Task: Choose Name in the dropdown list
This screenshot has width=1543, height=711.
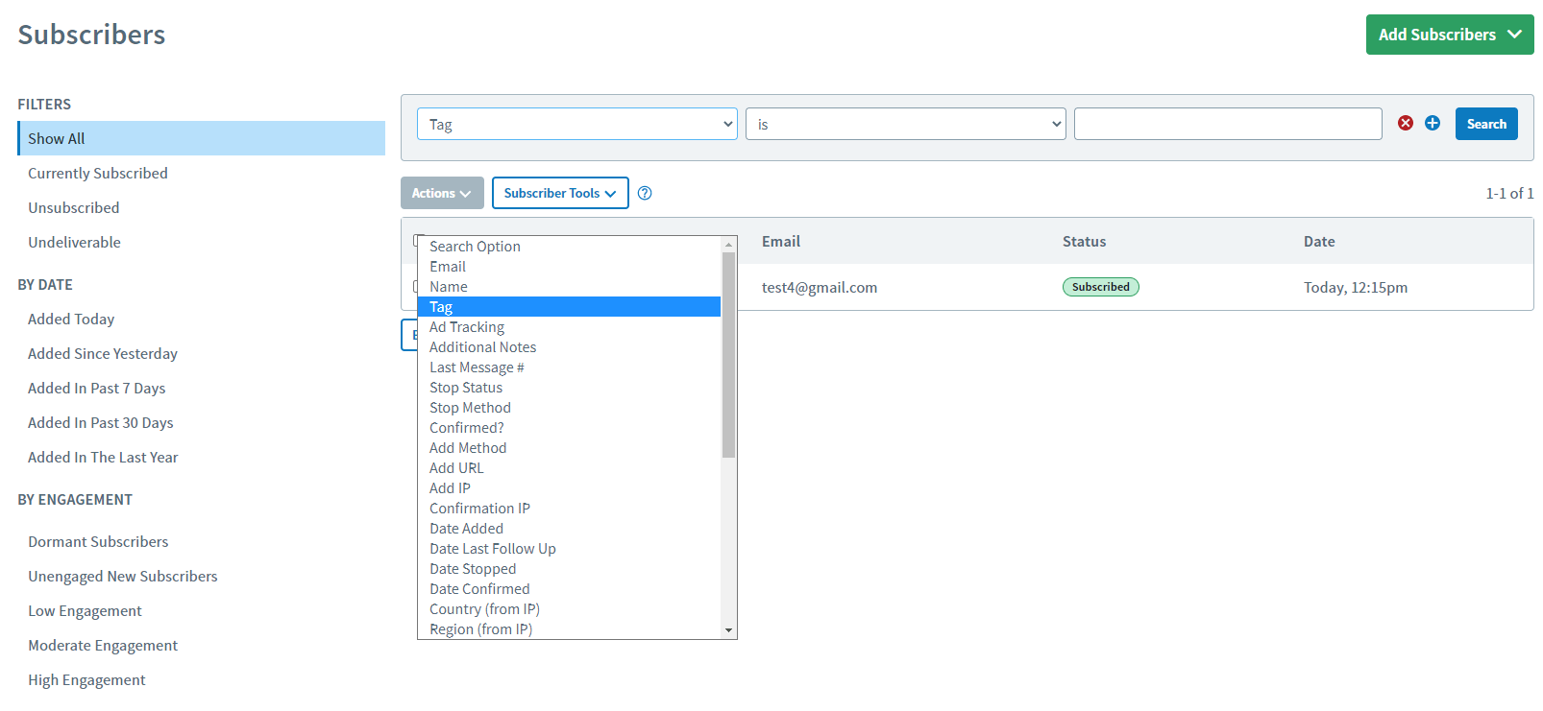Action: pos(569,287)
